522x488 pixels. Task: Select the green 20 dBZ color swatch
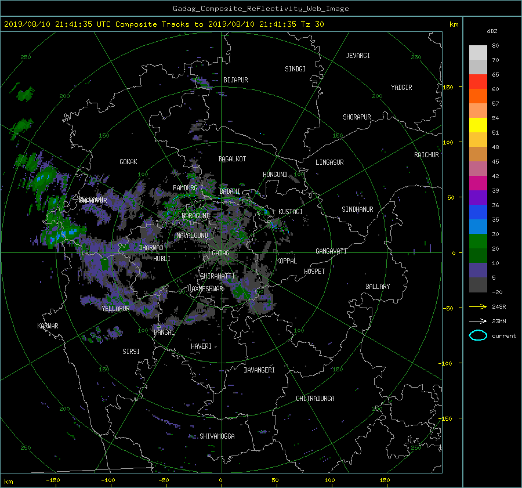(478, 241)
